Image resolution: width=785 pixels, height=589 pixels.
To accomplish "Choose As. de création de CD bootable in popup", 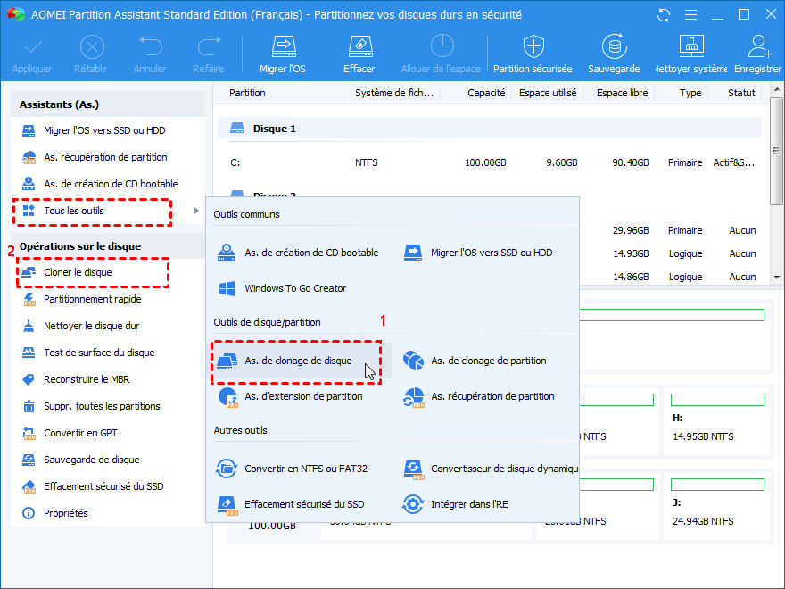I will pyautogui.click(x=299, y=253).
